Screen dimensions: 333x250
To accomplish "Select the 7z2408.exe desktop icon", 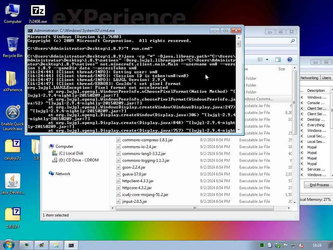I will point(38,14).
